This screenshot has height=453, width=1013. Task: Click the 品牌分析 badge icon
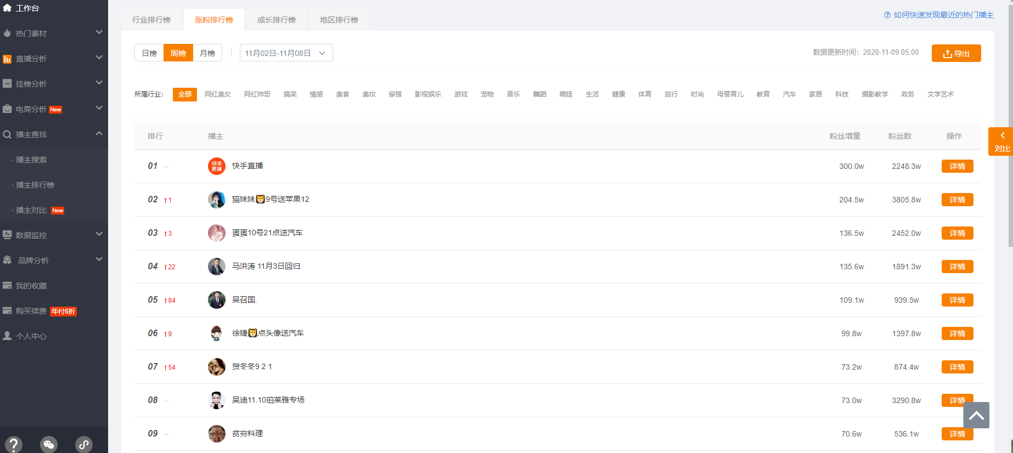(7, 260)
